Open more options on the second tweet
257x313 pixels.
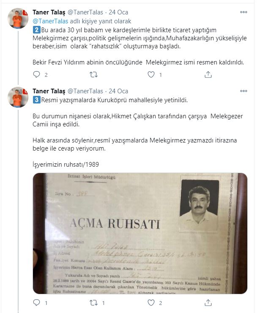coord(243,91)
